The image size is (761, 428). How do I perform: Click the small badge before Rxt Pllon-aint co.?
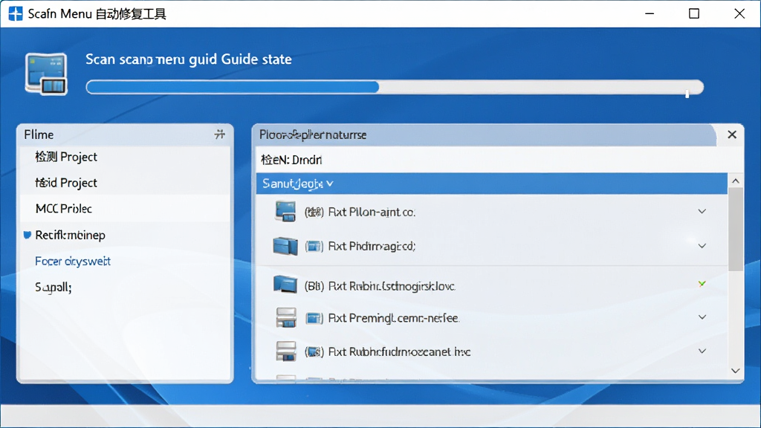coord(314,212)
